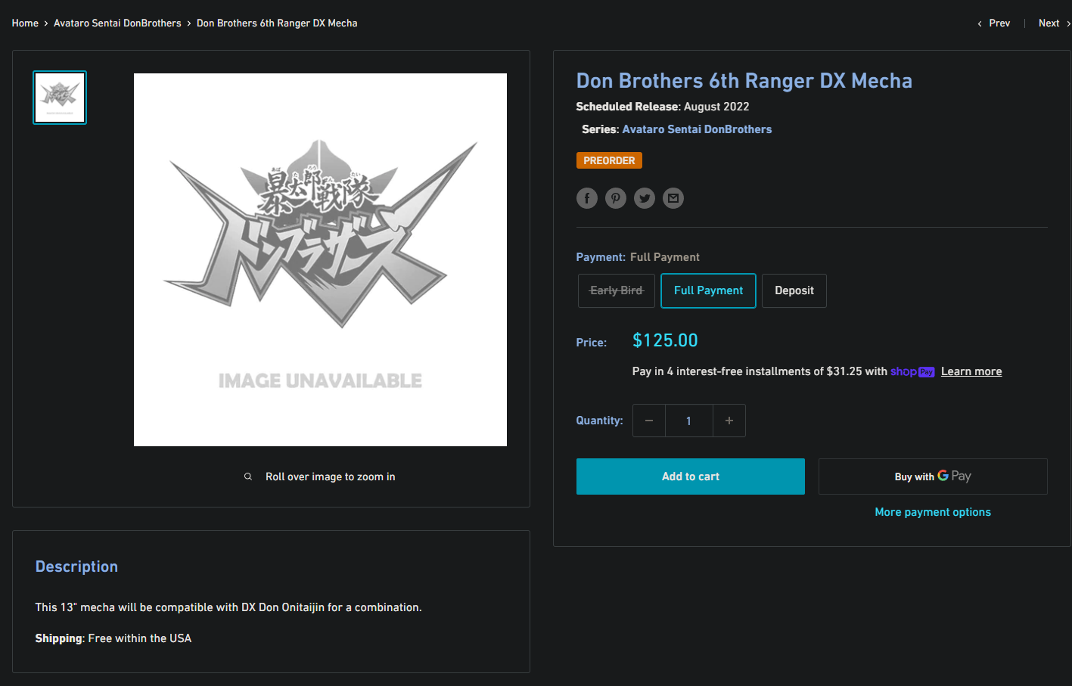Click the quantity input field
Screen dimensions: 1072x686
(x=689, y=421)
